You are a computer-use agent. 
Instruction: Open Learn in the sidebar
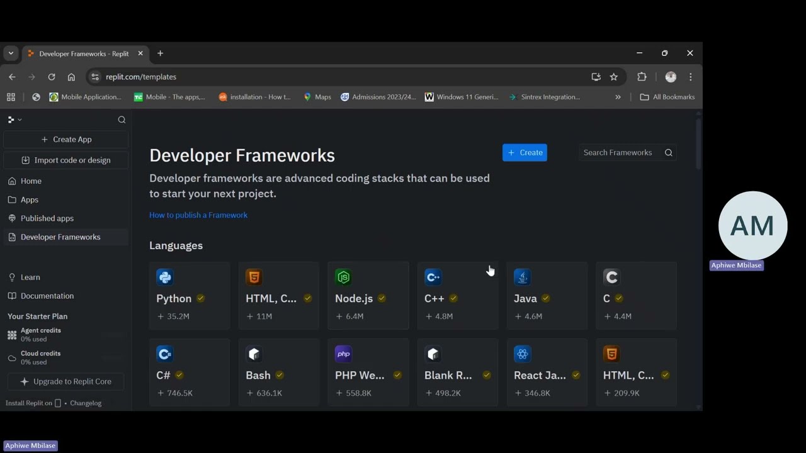click(66, 277)
